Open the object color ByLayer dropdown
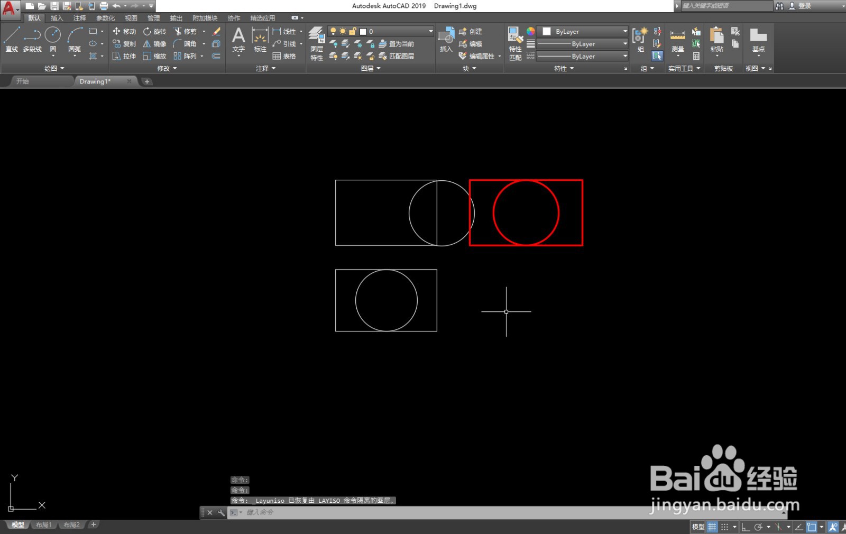The height and width of the screenshot is (534, 846). point(583,31)
